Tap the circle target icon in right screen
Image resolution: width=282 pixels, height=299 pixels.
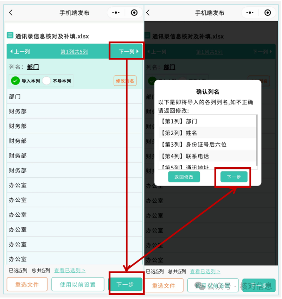(x=268, y=13)
